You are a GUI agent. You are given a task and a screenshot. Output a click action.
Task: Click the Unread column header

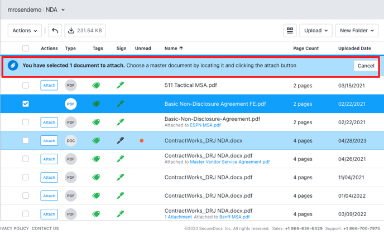click(x=143, y=48)
